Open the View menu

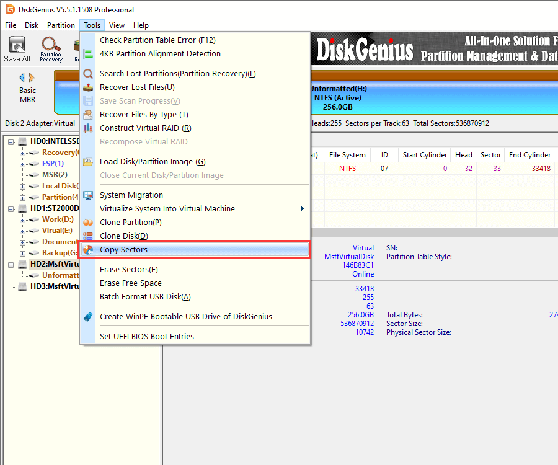click(117, 25)
